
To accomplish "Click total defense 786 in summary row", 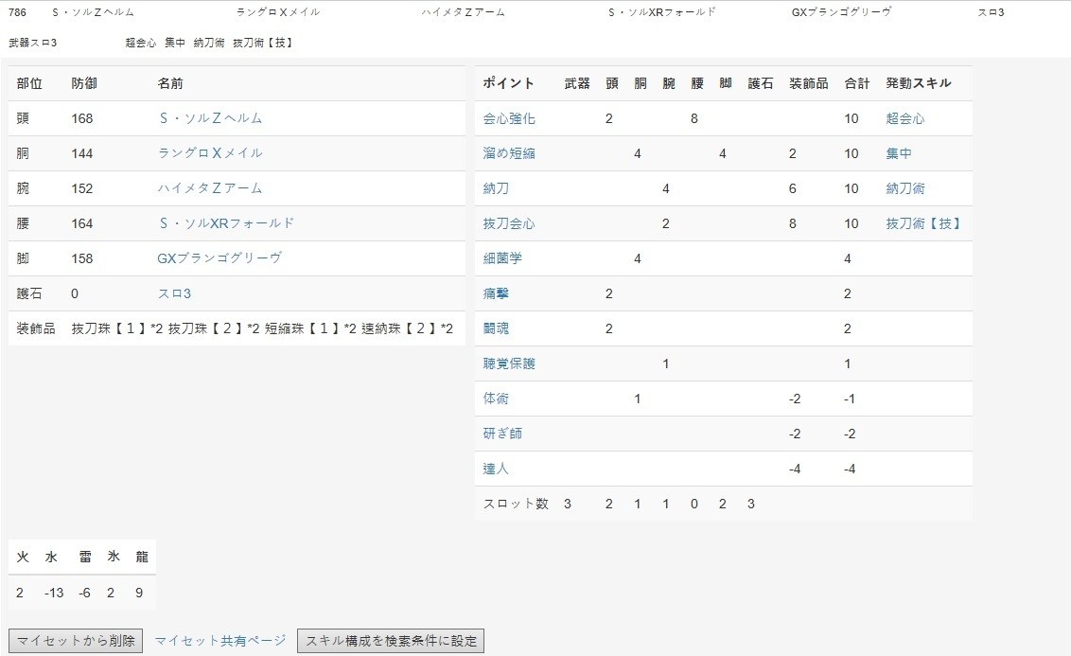I will [x=17, y=12].
